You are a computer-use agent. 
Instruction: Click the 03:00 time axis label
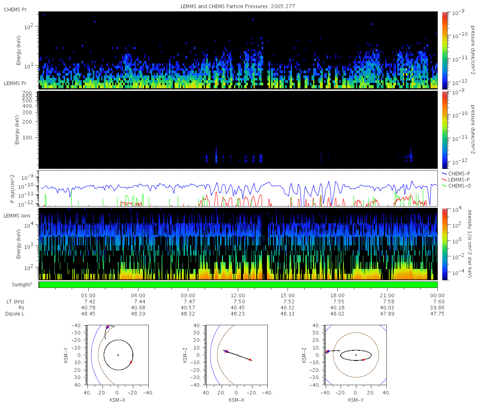coord(88,295)
